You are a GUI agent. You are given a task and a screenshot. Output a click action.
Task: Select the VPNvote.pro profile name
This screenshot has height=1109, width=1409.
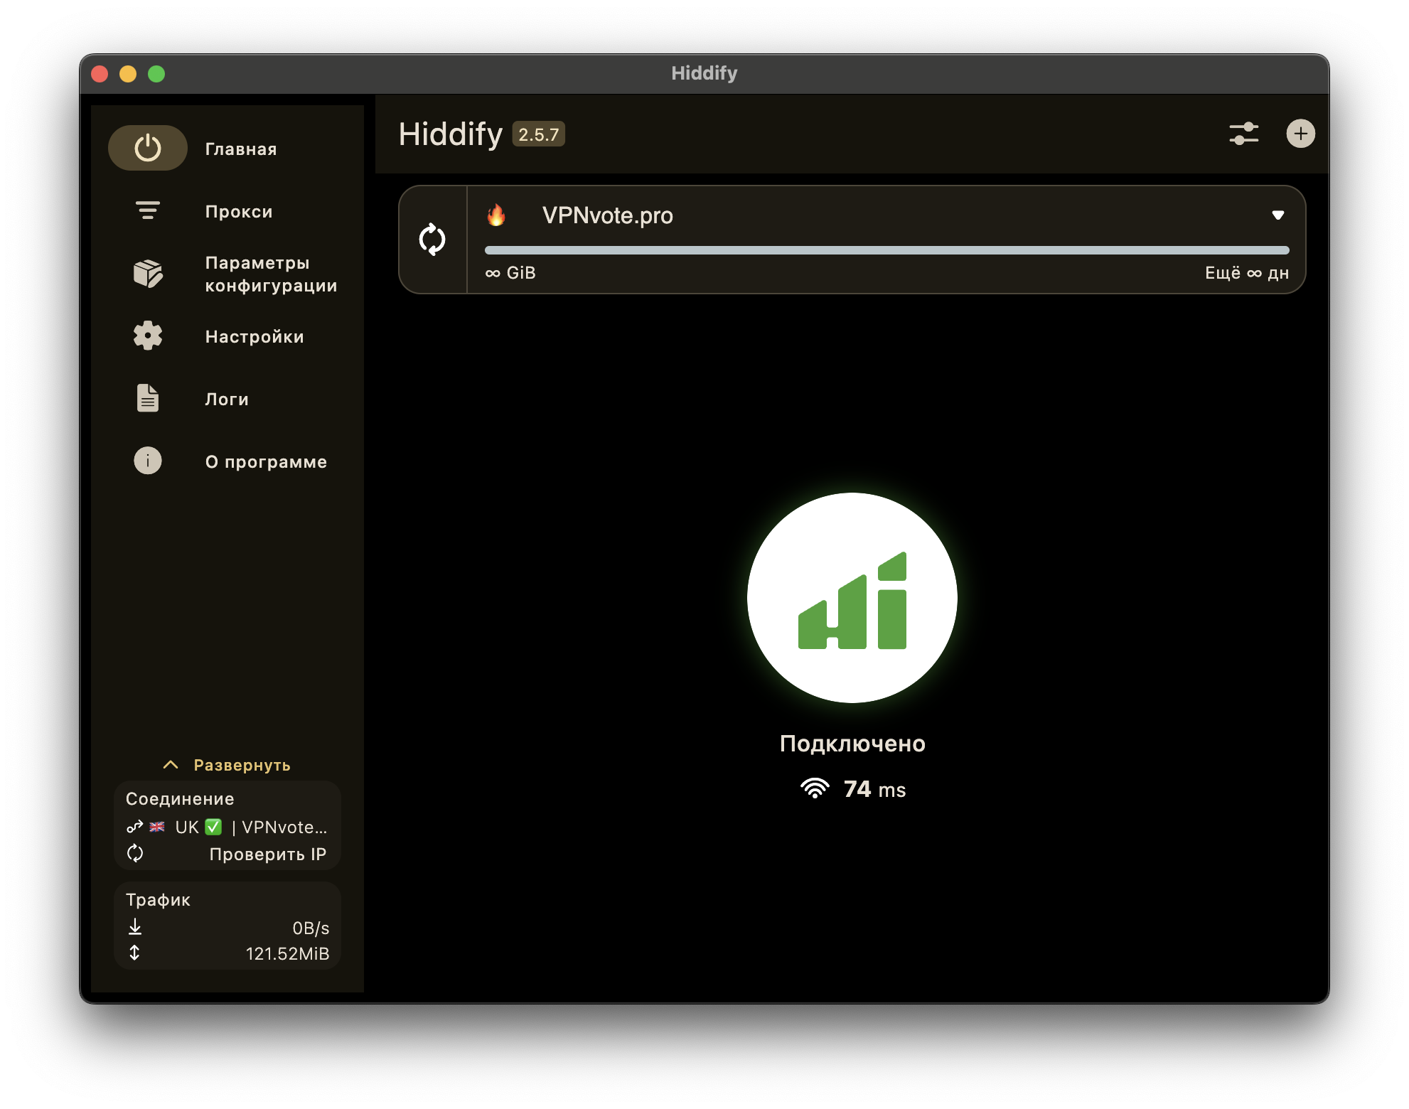coord(607,215)
